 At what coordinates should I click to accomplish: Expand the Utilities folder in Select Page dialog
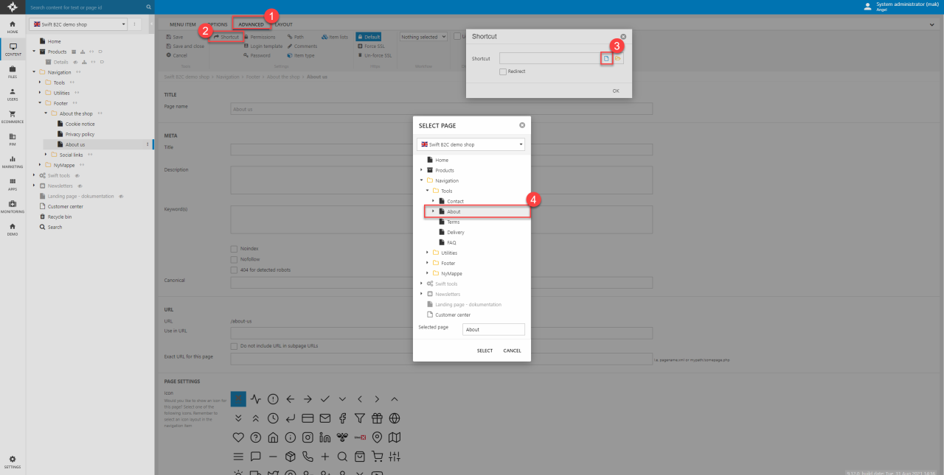tap(428, 253)
